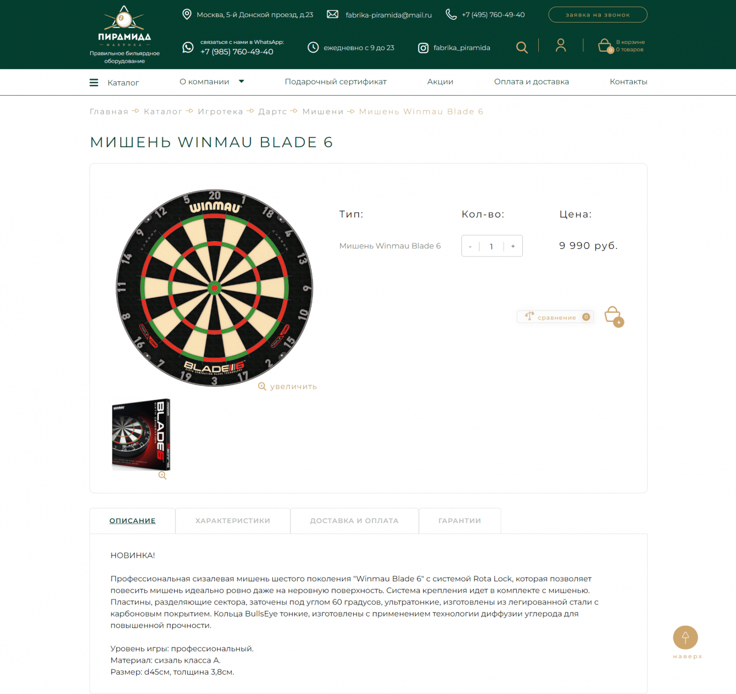Increase quantity with the plus stepper
The image size is (736, 694).
[513, 246]
